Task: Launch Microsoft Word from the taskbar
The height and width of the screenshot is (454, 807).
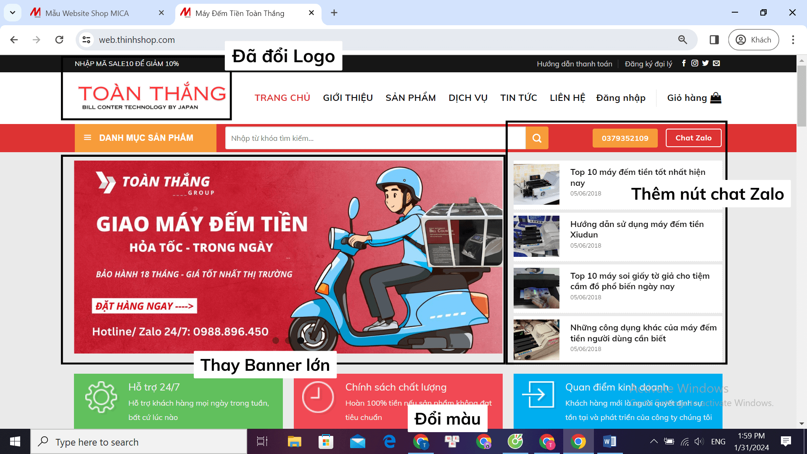Action: tap(610, 441)
